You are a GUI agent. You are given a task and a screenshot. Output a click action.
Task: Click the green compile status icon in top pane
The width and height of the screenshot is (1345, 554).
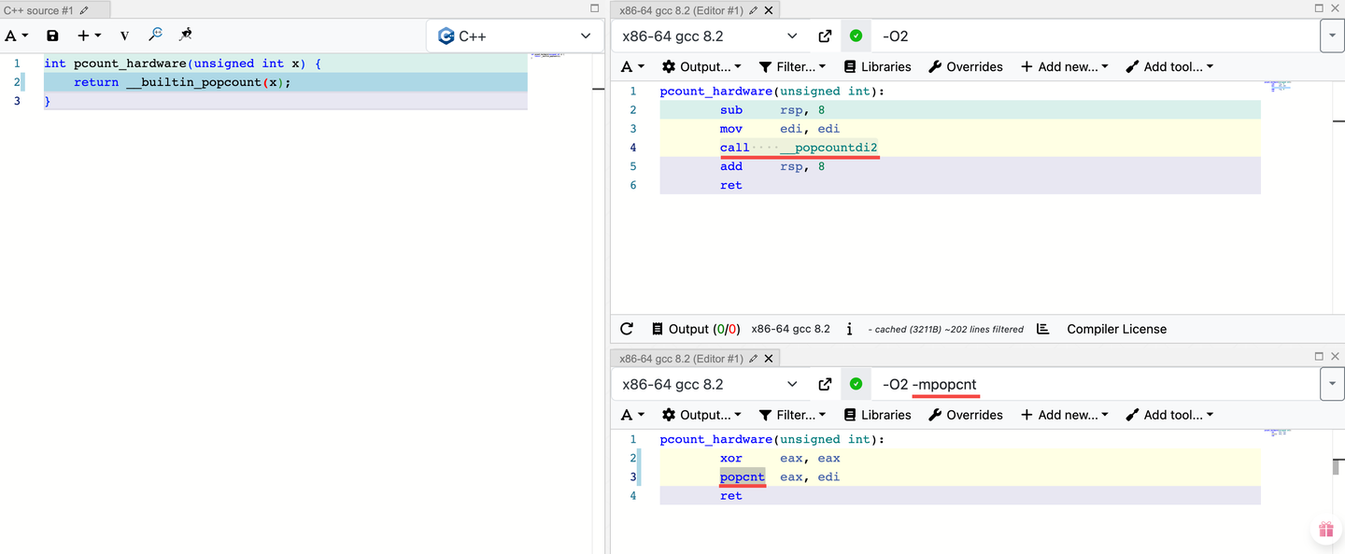point(856,36)
